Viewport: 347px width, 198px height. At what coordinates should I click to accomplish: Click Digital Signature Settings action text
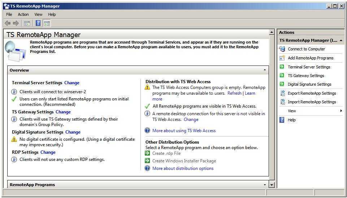click(309, 84)
